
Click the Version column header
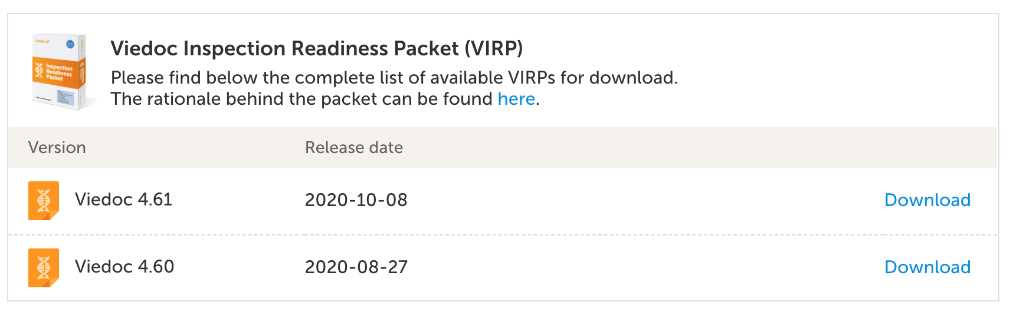(x=57, y=148)
